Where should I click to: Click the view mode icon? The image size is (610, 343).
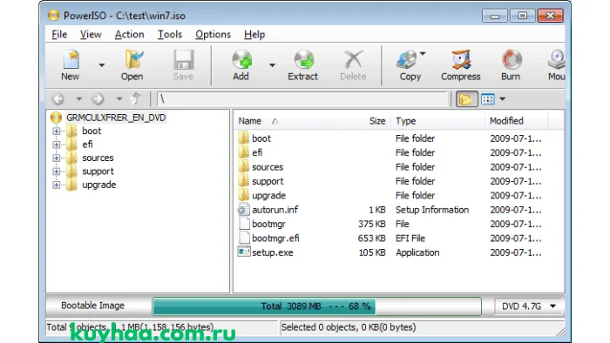(x=487, y=99)
